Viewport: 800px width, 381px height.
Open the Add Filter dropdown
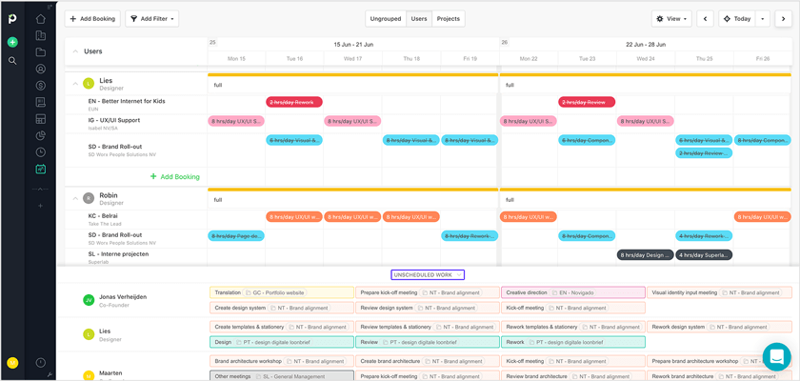click(152, 19)
